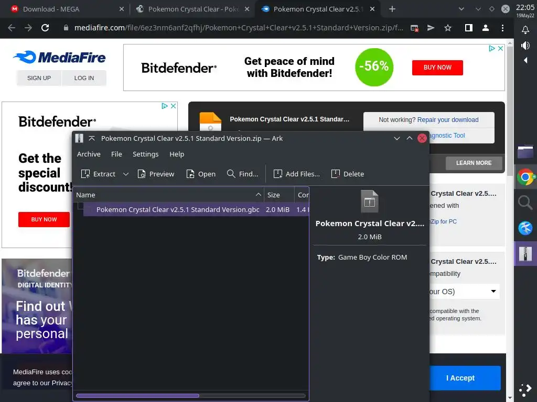
Task: Sort archive list by Size column
Action: tap(279, 195)
